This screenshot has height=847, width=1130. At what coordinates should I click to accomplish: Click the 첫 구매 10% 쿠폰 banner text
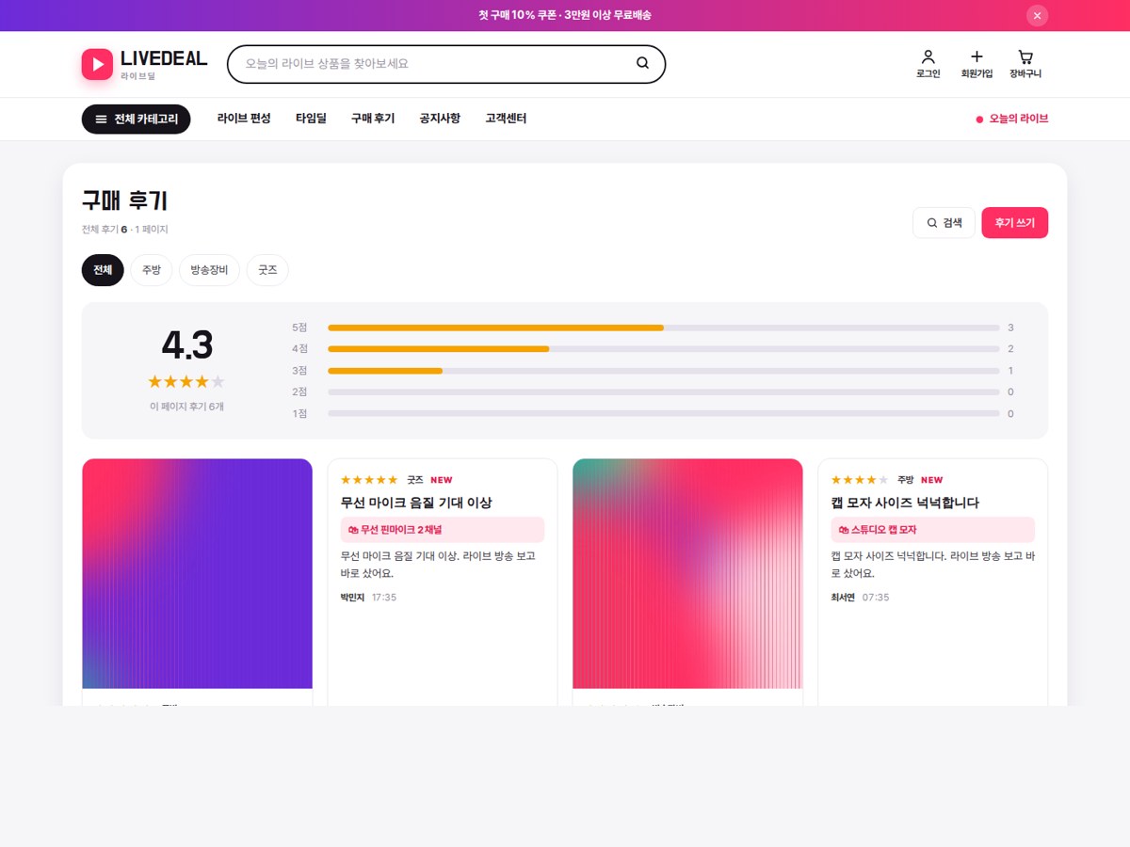tap(565, 15)
